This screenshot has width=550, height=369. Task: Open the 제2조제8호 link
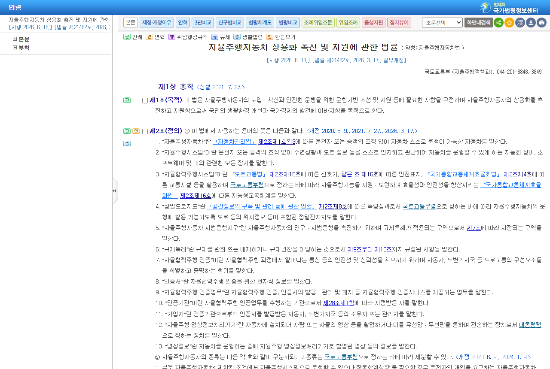coord(333,206)
